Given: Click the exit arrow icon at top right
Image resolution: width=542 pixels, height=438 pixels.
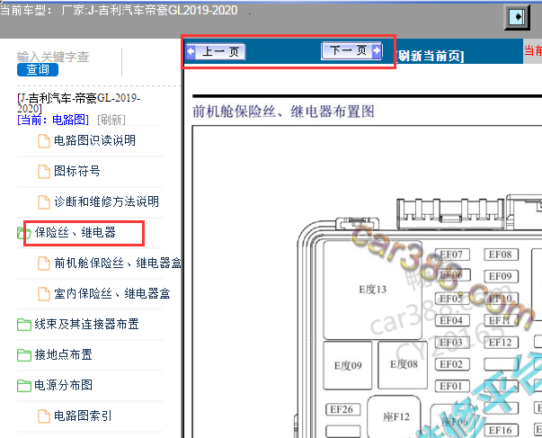Looking at the screenshot, I should (517, 16).
